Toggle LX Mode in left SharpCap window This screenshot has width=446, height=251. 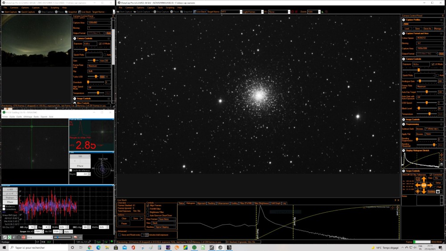100,44
